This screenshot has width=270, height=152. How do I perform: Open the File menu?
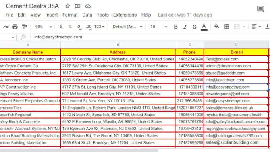9,15
